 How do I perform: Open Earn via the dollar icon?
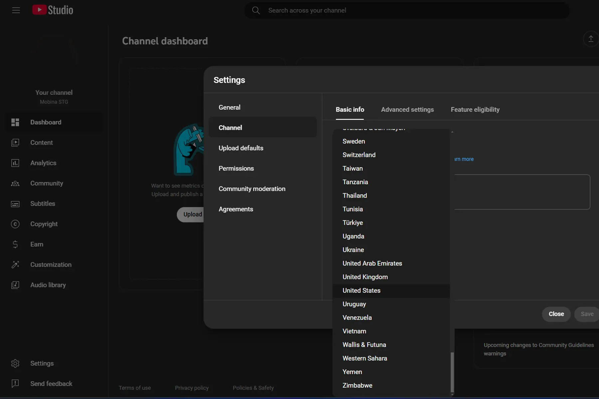point(15,244)
